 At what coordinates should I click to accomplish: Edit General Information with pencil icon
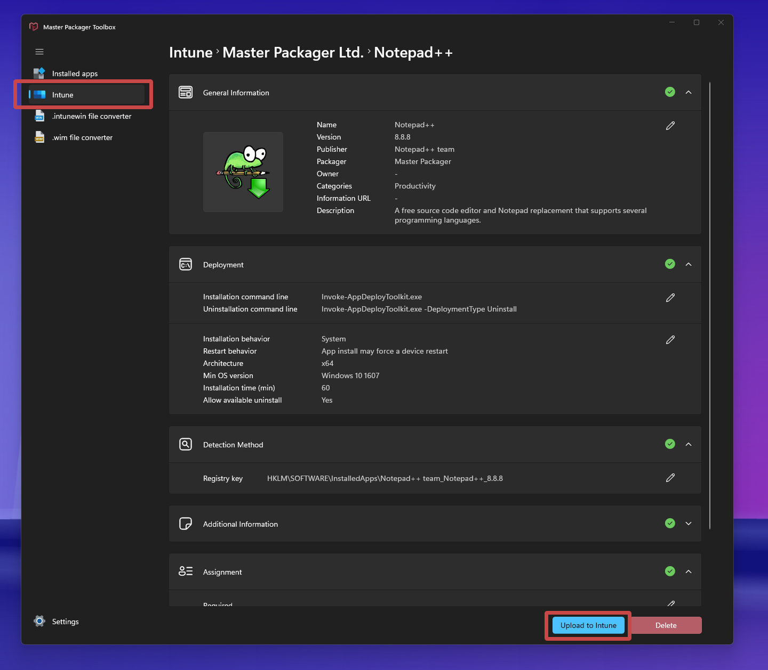point(670,126)
